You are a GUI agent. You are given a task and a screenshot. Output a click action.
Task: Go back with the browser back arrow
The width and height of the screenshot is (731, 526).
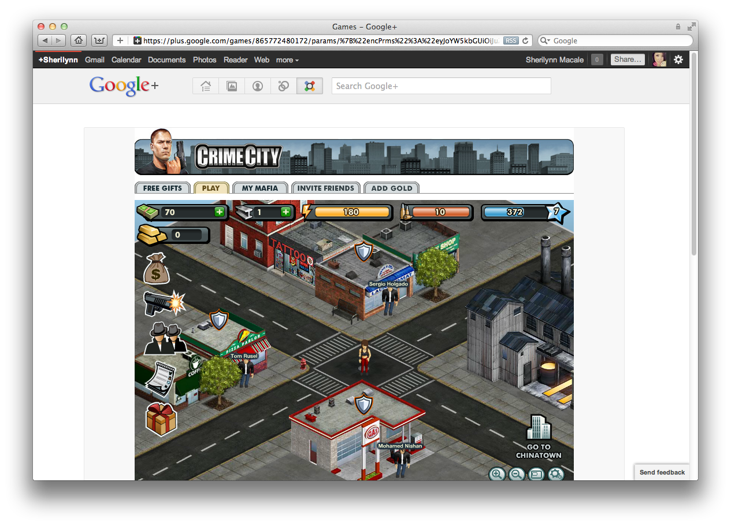coord(45,40)
